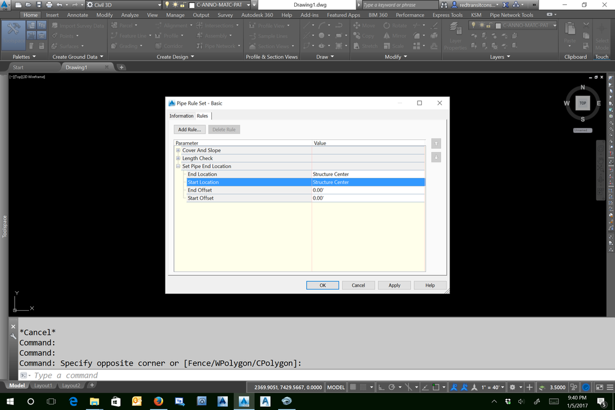The width and height of the screenshot is (615, 410).
Task: Open the Windows Start menu
Action: 10,401
